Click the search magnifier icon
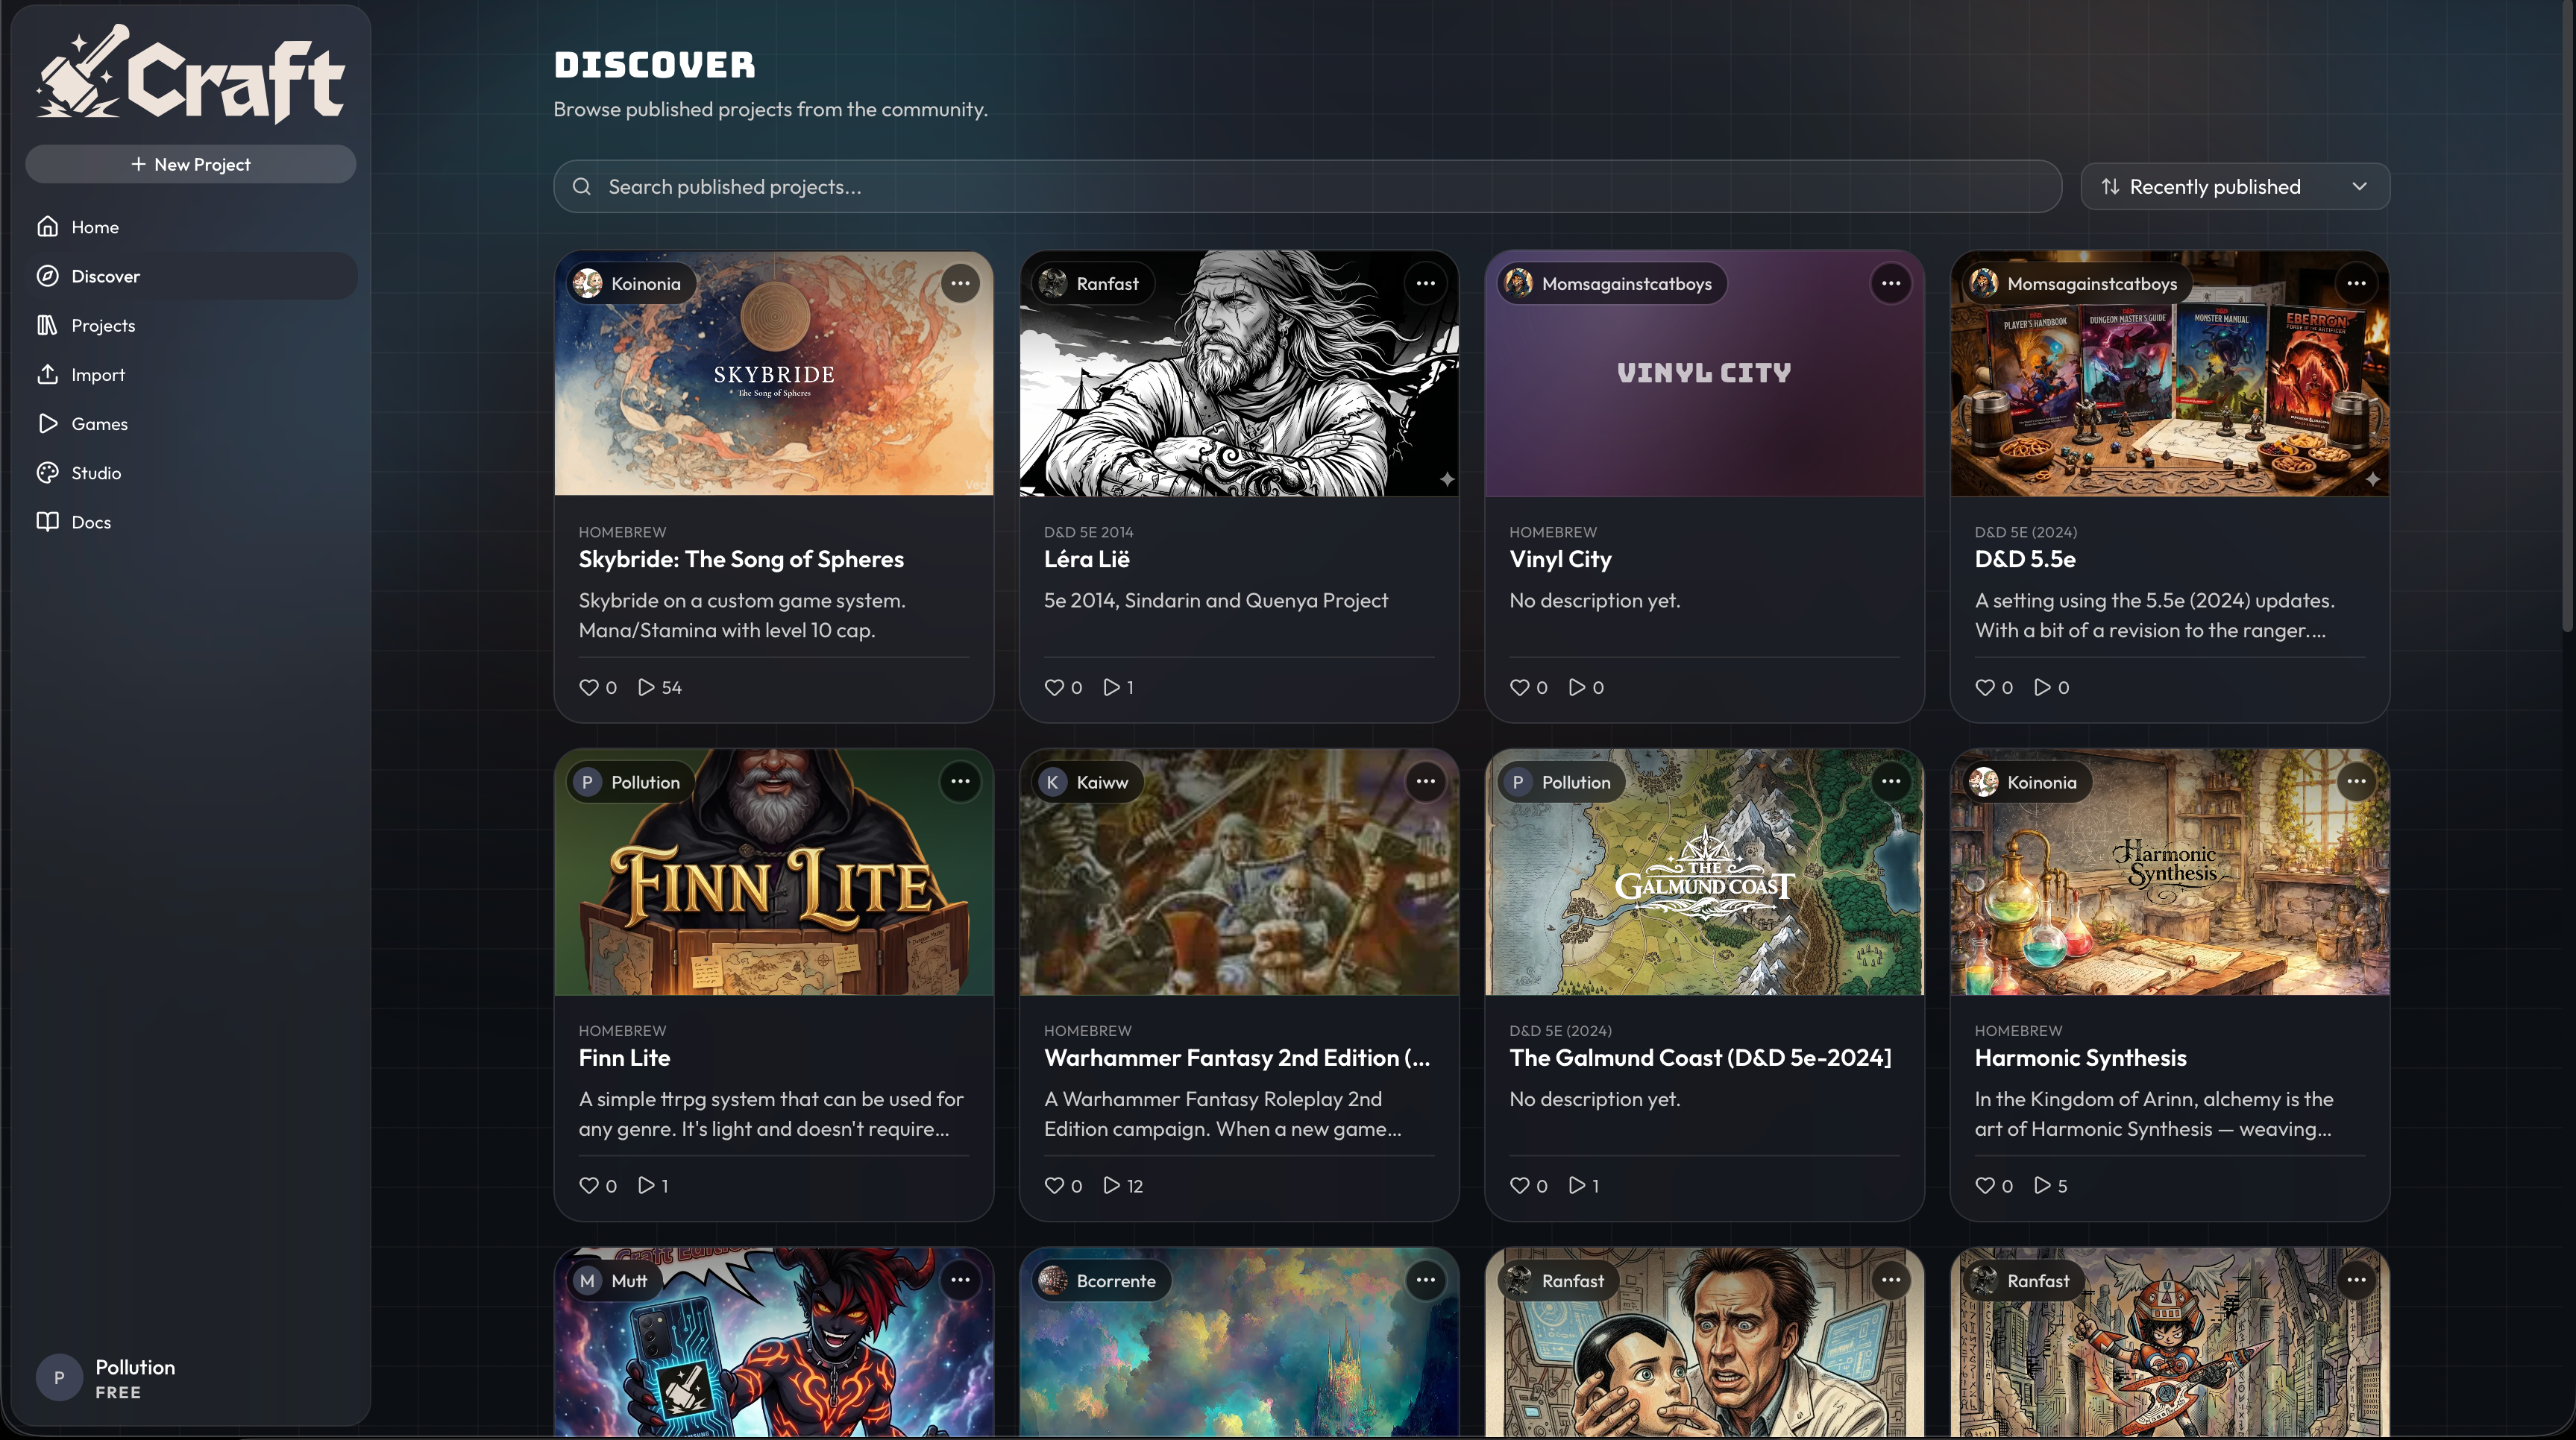Screen dimensions: 2576x1440 [x=581, y=187]
